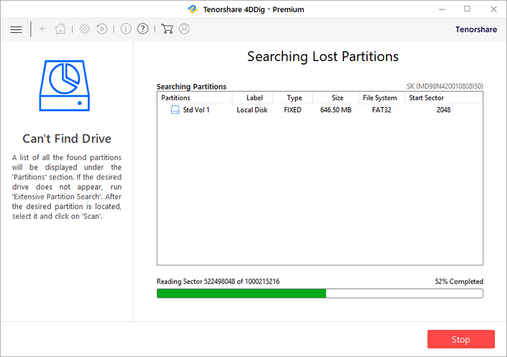Click the Reading Sector status text
507x357 pixels.
tap(218, 282)
